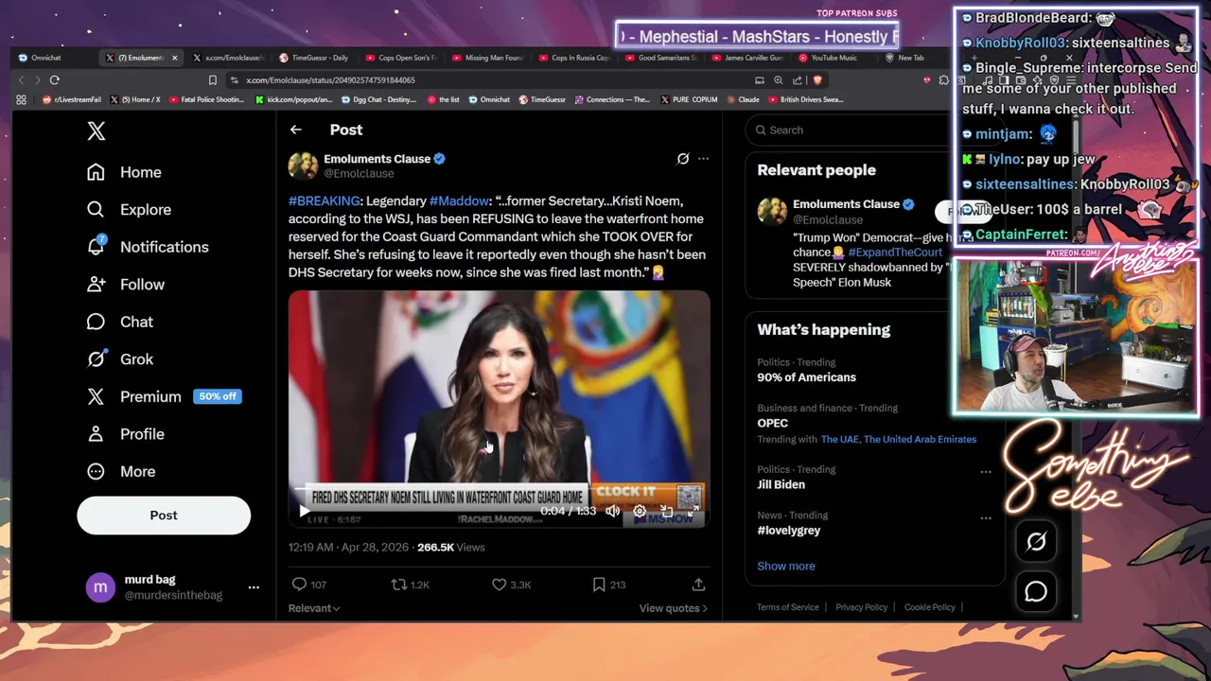Open Profile in the sidebar
The height and width of the screenshot is (681, 1211).
pos(125,434)
